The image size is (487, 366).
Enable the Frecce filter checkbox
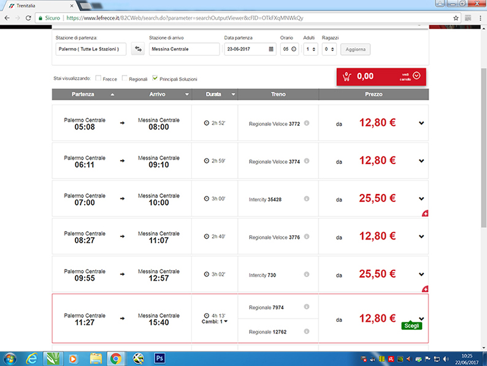99,78
